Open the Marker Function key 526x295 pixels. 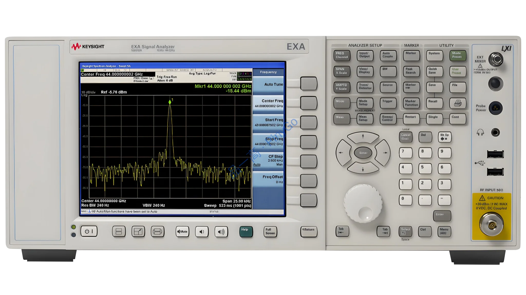pos(411,103)
